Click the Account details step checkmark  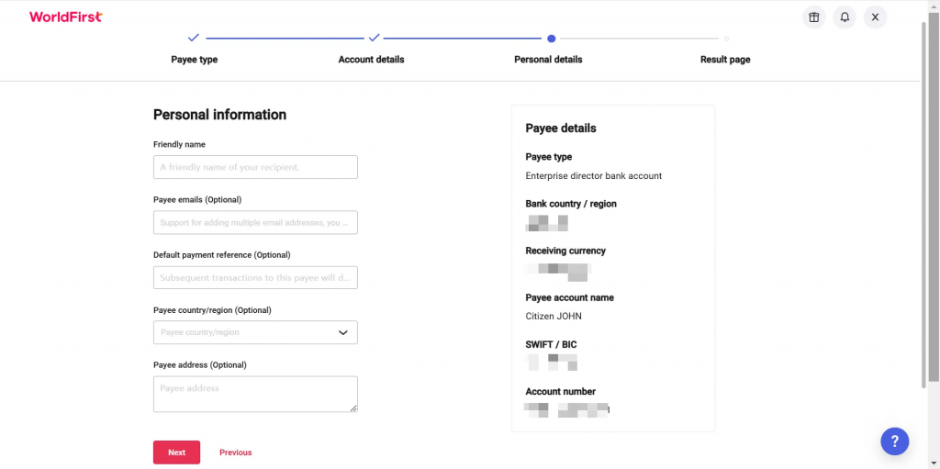coord(374,38)
